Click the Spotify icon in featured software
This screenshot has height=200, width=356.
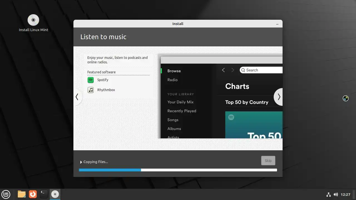pos(91,80)
